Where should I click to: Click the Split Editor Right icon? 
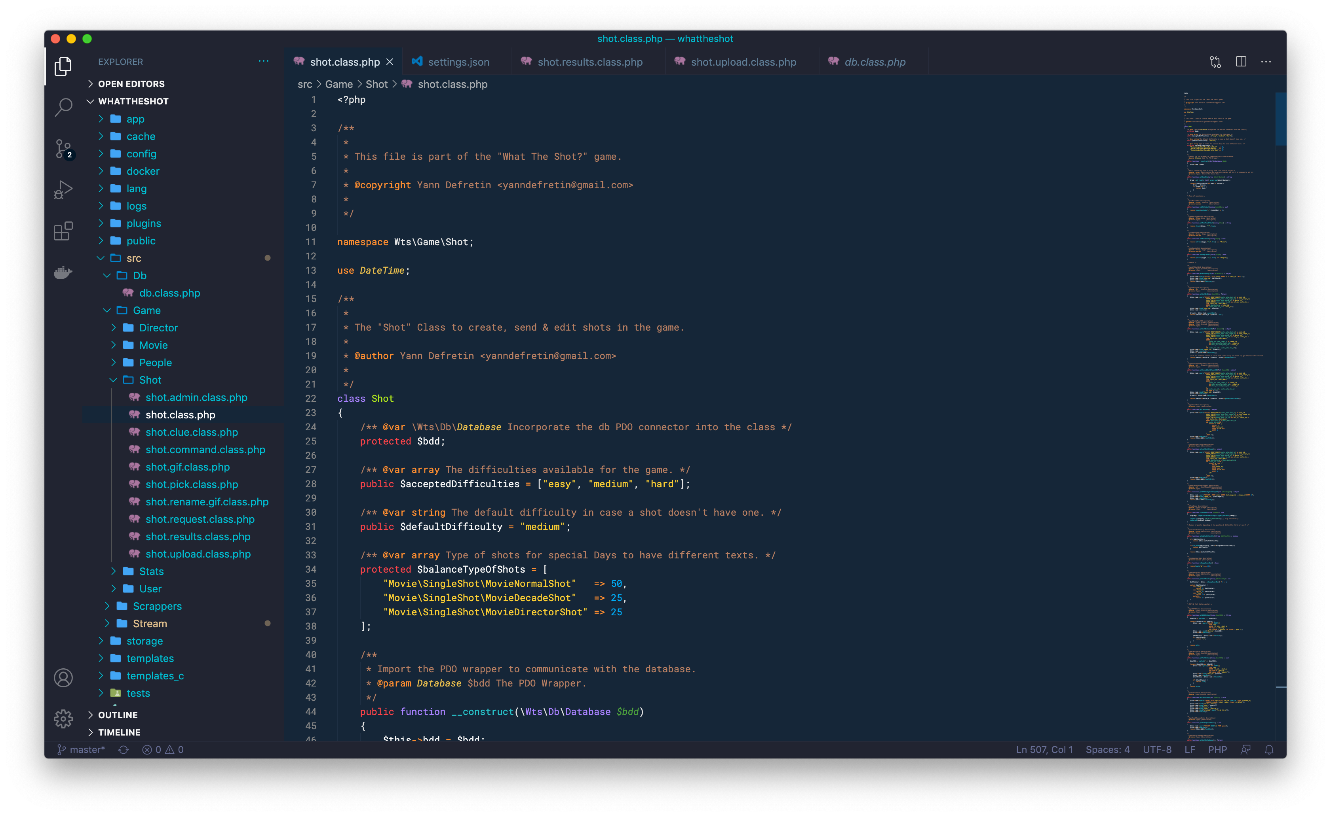(1241, 62)
